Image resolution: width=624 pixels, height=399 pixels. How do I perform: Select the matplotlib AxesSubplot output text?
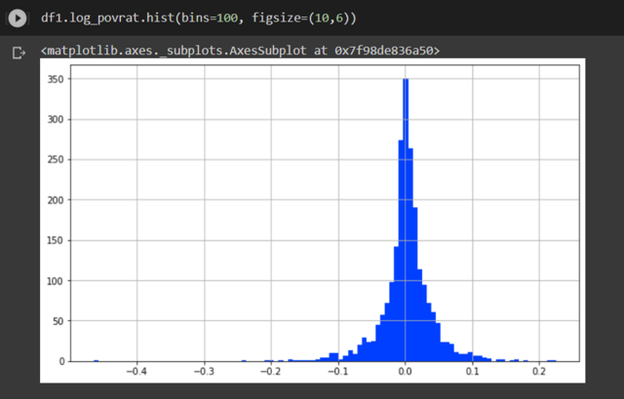coord(241,51)
